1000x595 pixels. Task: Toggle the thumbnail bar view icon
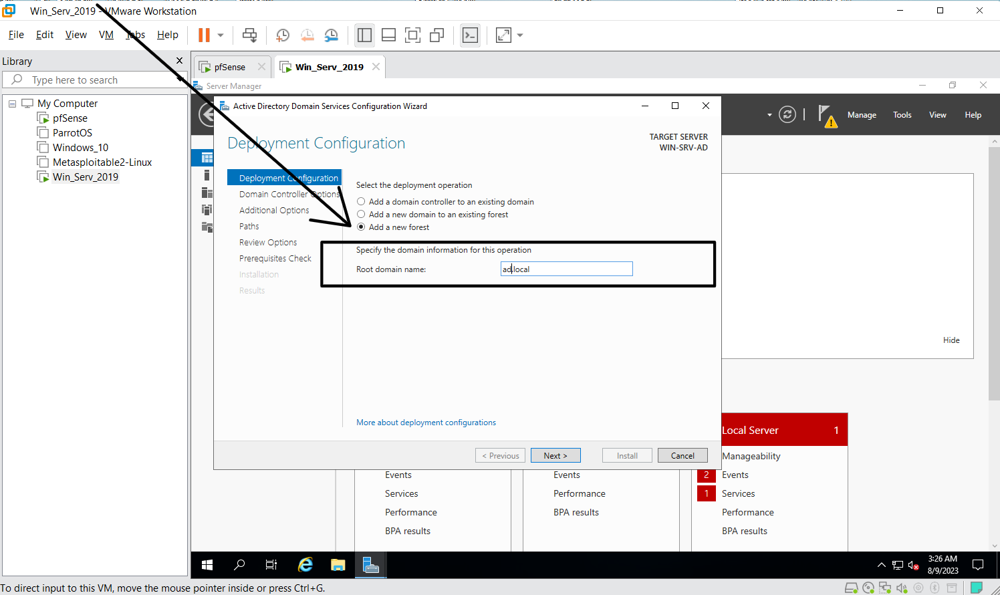click(x=388, y=35)
